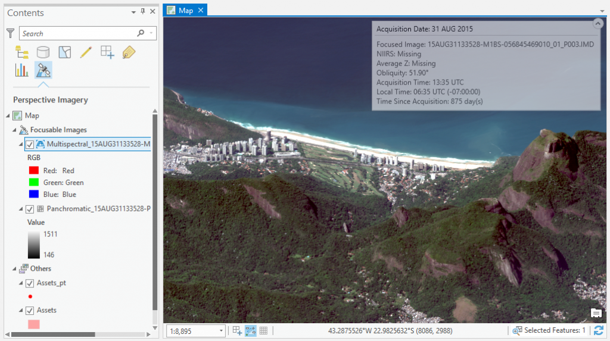Open search options dropdown arrow
The height and width of the screenshot is (341, 610).
pyautogui.click(x=151, y=33)
